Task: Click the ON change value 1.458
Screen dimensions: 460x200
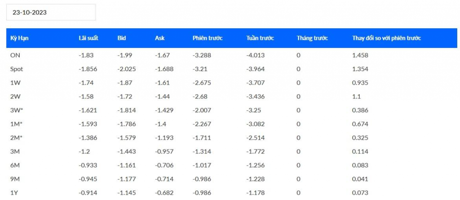Action: pyautogui.click(x=360, y=55)
